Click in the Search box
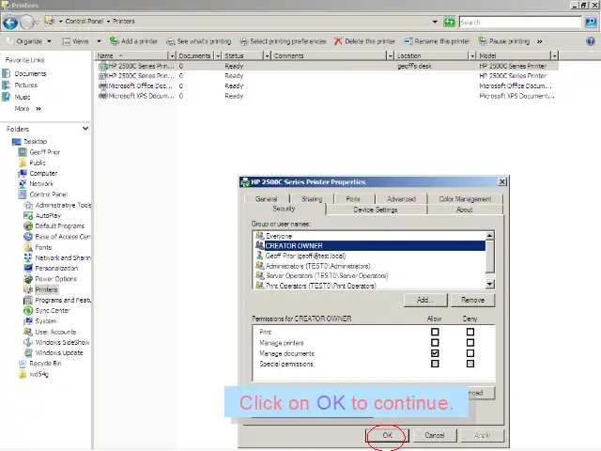Screen dimensions: 601x451 516,22
